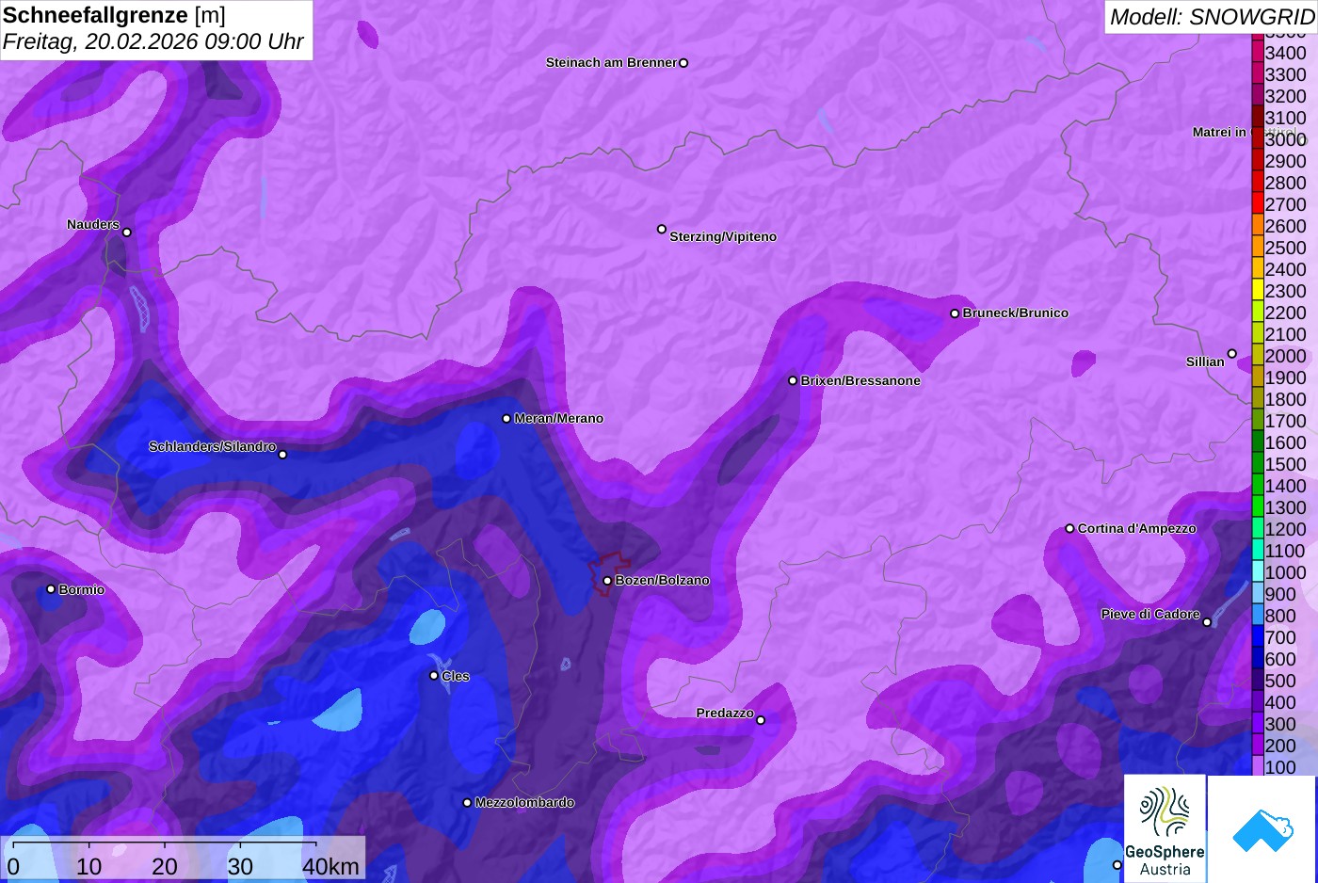Click the Schneefallgrenze [m] title text
Screen dimensions: 1318x883
point(114,15)
